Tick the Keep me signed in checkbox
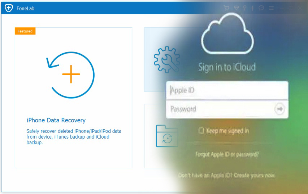The image size is (308, 194). tap(201, 131)
